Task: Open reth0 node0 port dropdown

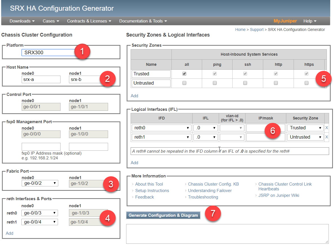Action: [x=39, y=213]
